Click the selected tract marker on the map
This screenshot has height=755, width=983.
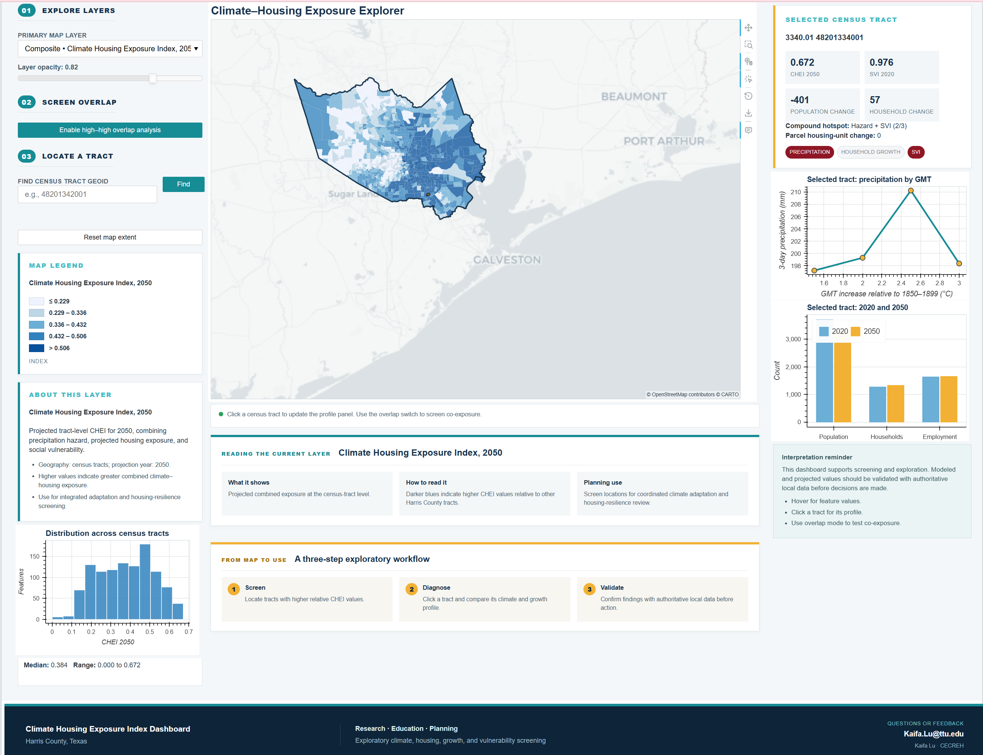[428, 195]
